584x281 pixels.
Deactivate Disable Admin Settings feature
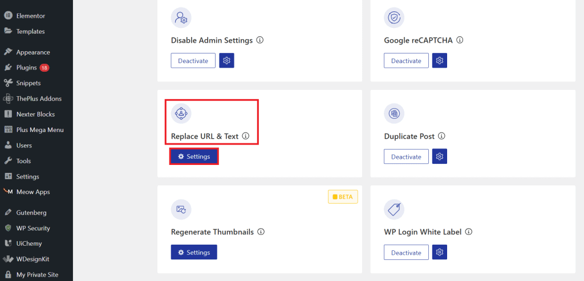click(193, 61)
